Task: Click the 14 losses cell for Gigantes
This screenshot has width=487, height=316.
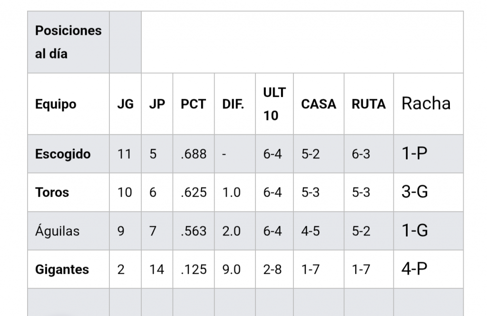Action: tap(156, 269)
